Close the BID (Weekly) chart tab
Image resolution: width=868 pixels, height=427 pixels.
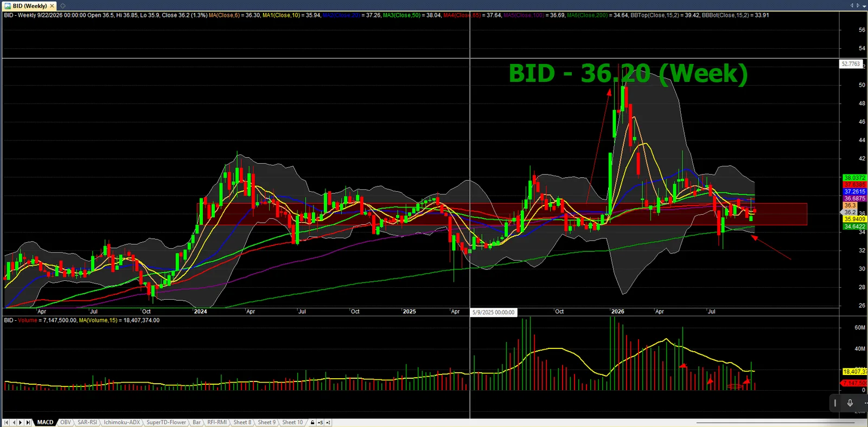(x=52, y=6)
